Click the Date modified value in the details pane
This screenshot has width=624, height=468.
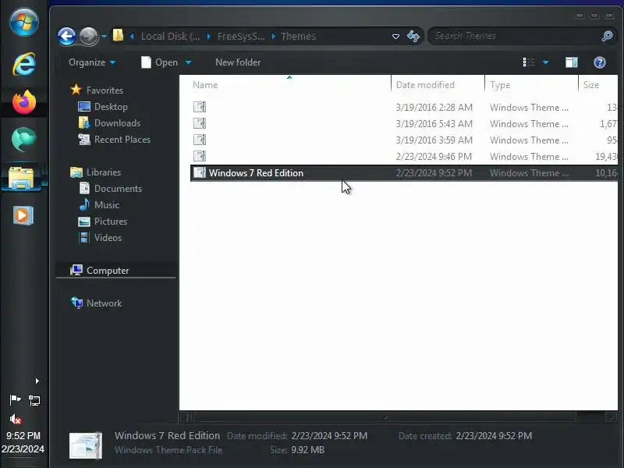pos(329,436)
